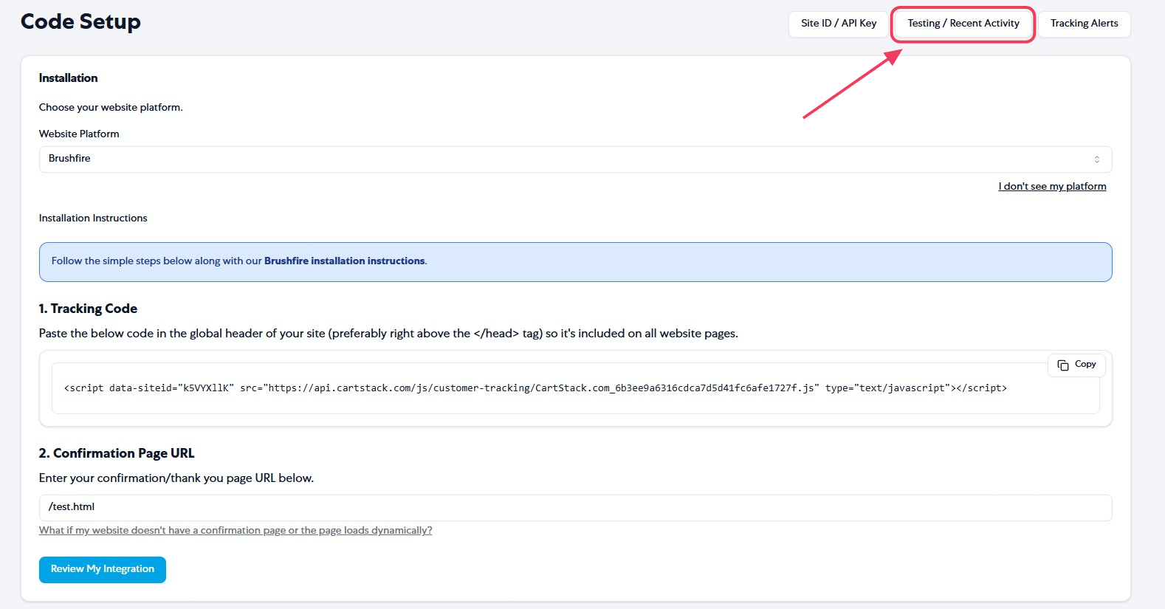Click the Installation Instructions label text
This screenshot has width=1165, height=609.
pos(93,218)
